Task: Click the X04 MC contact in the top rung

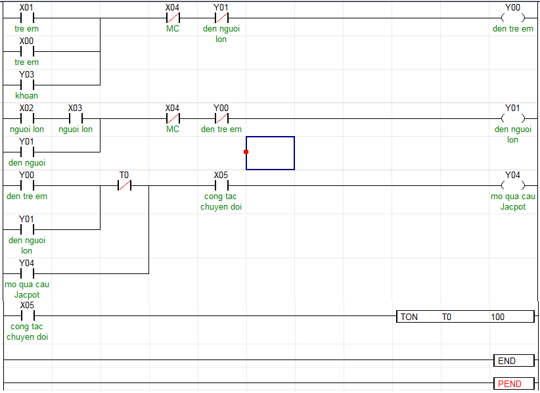Action: coord(172,18)
